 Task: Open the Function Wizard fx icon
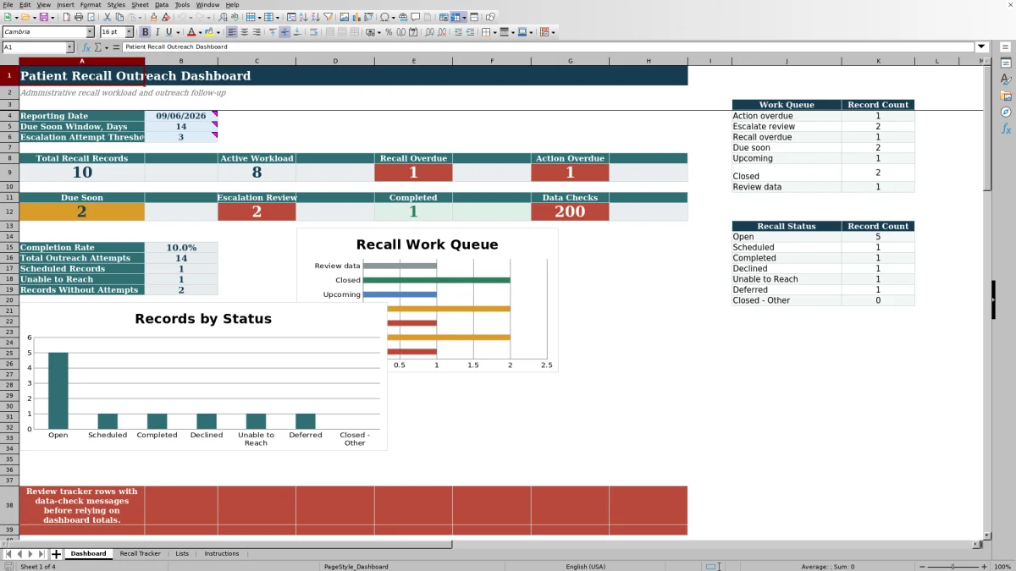click(86, 47)
